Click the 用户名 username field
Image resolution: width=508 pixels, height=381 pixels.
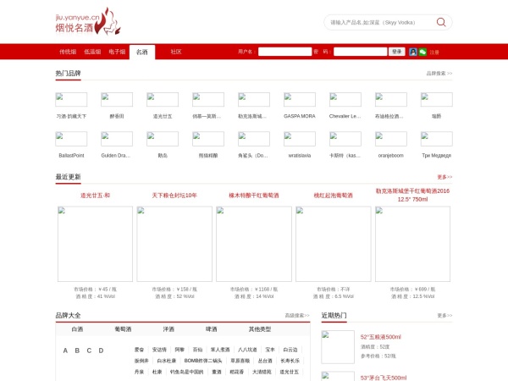tap(284, 52)
